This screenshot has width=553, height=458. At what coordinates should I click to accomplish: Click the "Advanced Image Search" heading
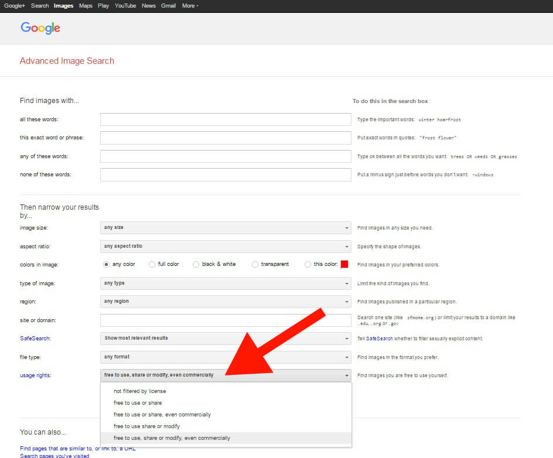(x=67, y=61)
